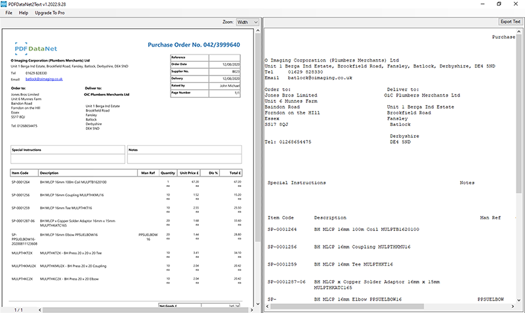Click the Special Instructions box in PDF
This screenshot has height=313, width=525.
[68, 154]
